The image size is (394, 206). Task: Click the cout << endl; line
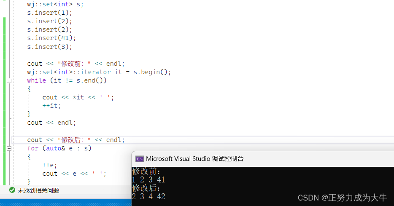coord(51,123)
